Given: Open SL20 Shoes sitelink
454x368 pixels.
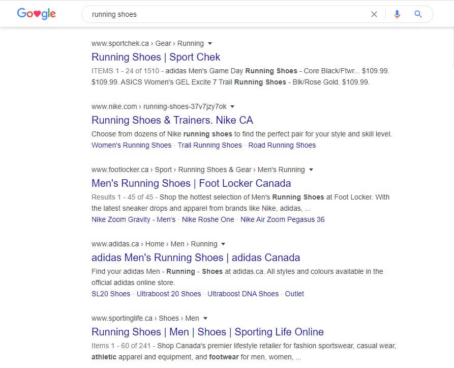Looking at the screenshot, I should (111, 294).
